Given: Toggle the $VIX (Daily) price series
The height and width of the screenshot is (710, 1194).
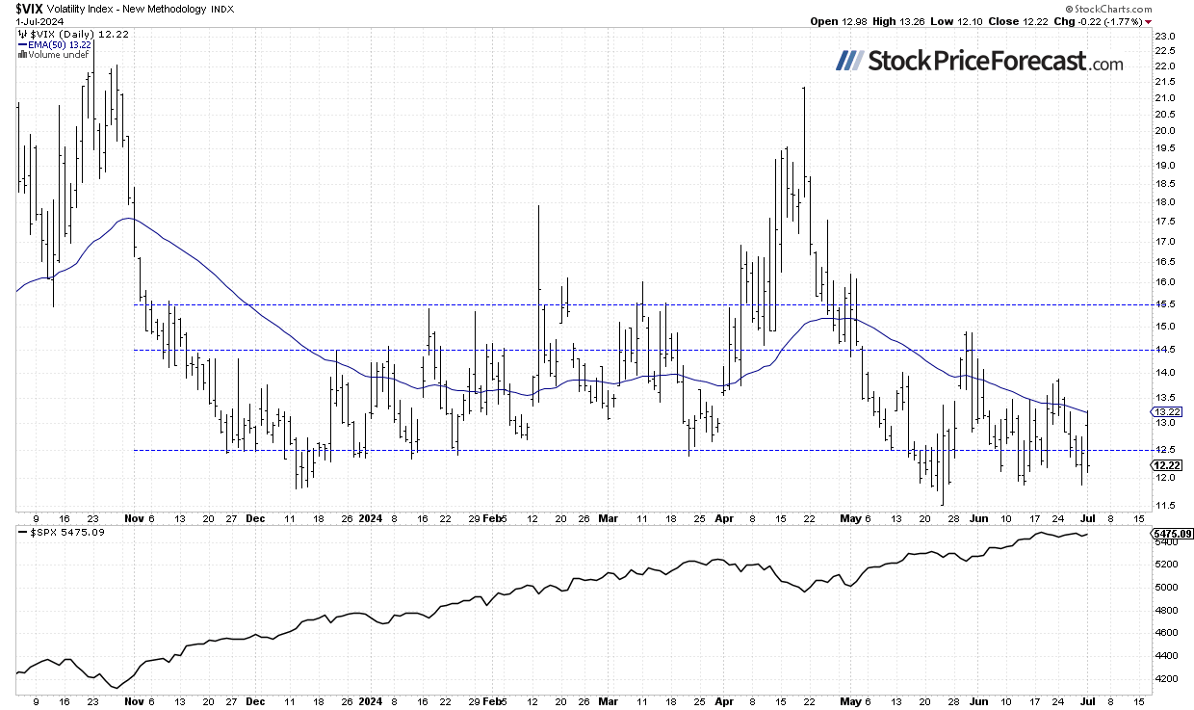Looking at the screenshot, I should coord(60,34).
